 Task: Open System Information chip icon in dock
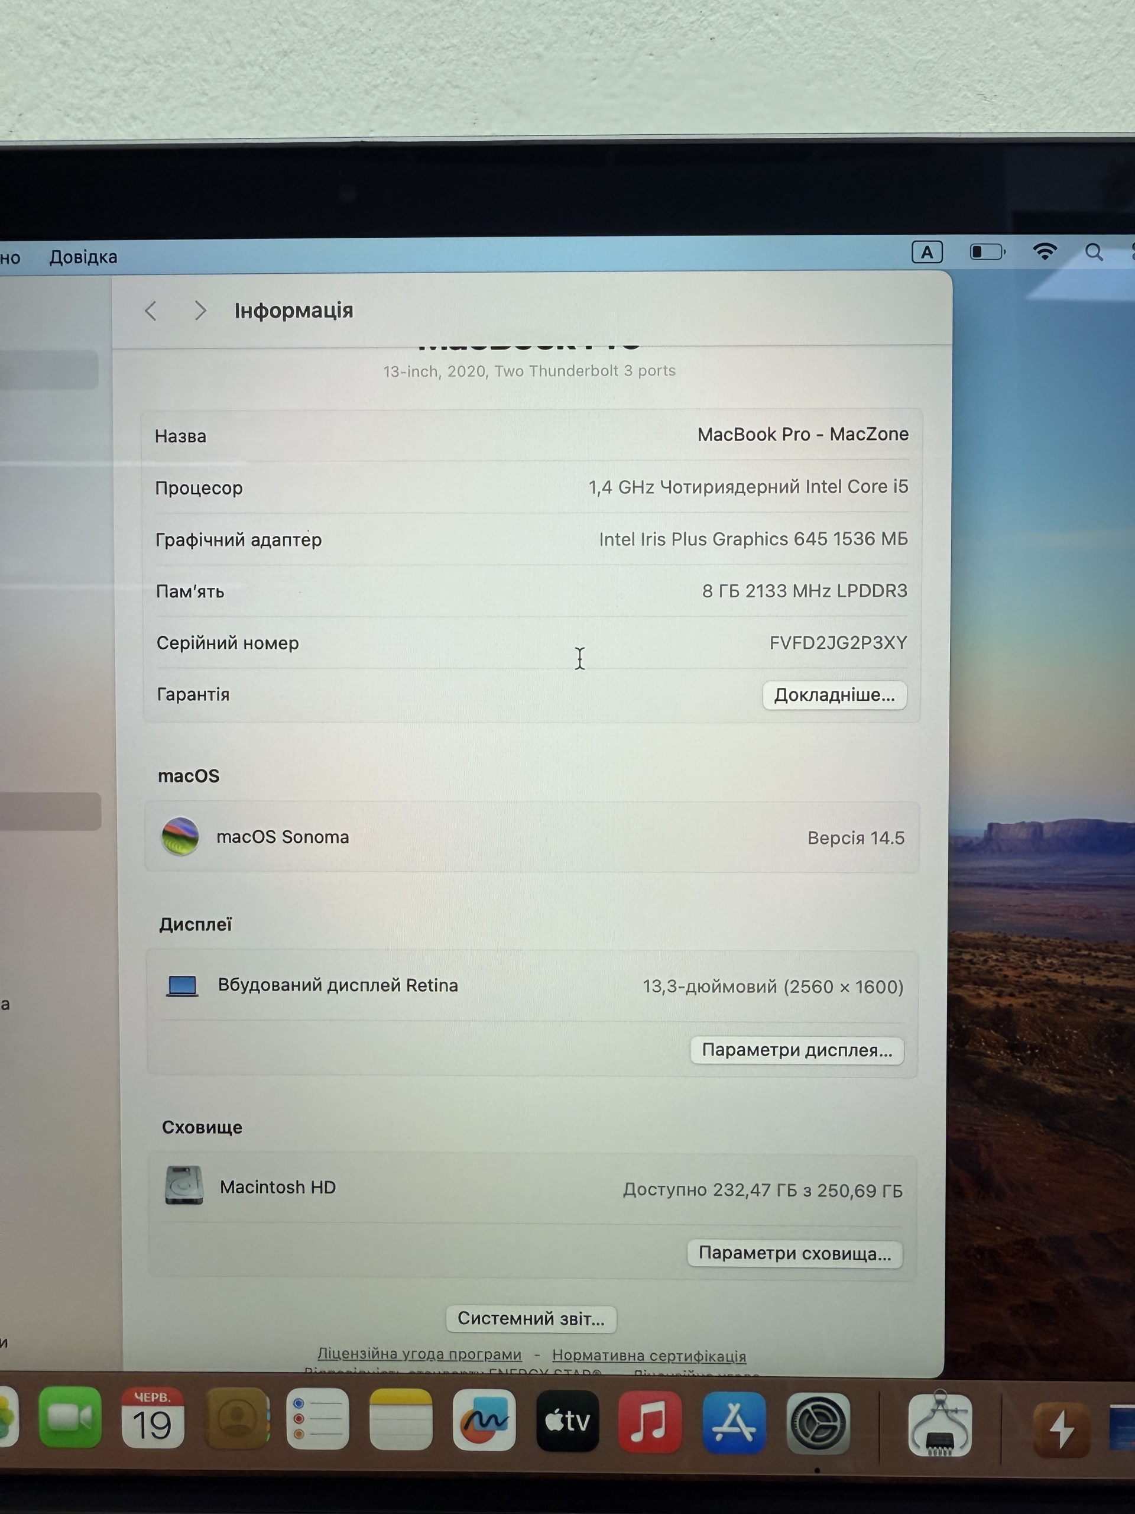[940, 1423]
